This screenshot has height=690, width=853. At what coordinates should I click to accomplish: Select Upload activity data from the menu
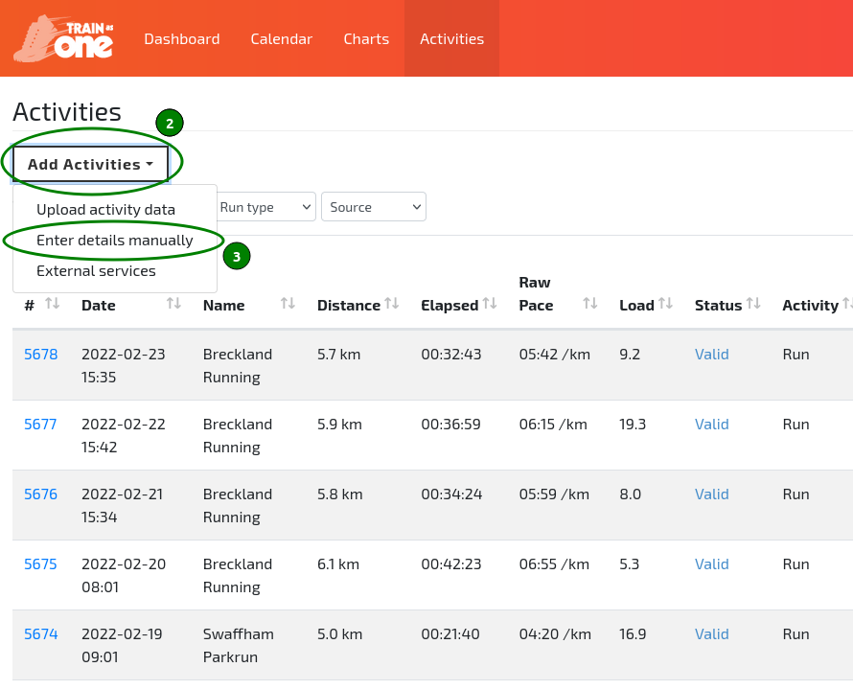(104, 209)
